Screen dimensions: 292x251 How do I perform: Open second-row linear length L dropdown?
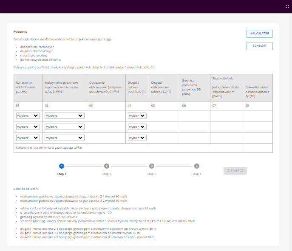point(137,127)
